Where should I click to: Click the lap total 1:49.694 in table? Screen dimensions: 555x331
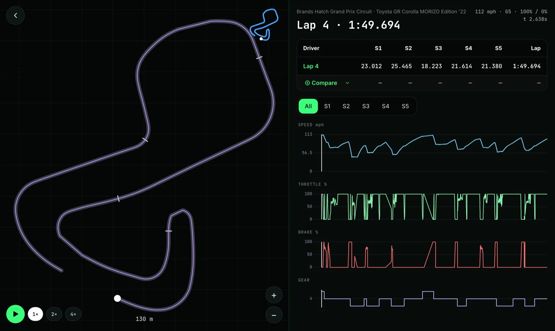coord(527,66)
